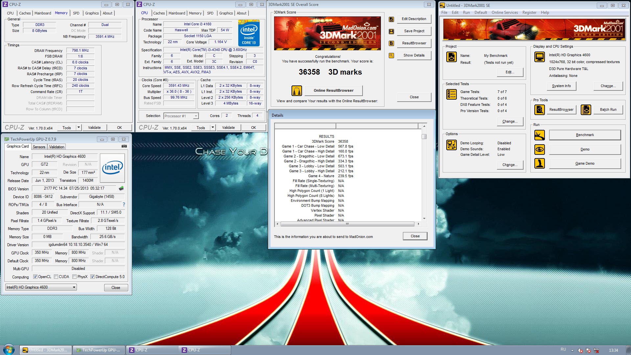Switch to Validation tab in GPU-Z
This screenshot has height=355, width=631.
pyautogui.click(x=57, y=147)
